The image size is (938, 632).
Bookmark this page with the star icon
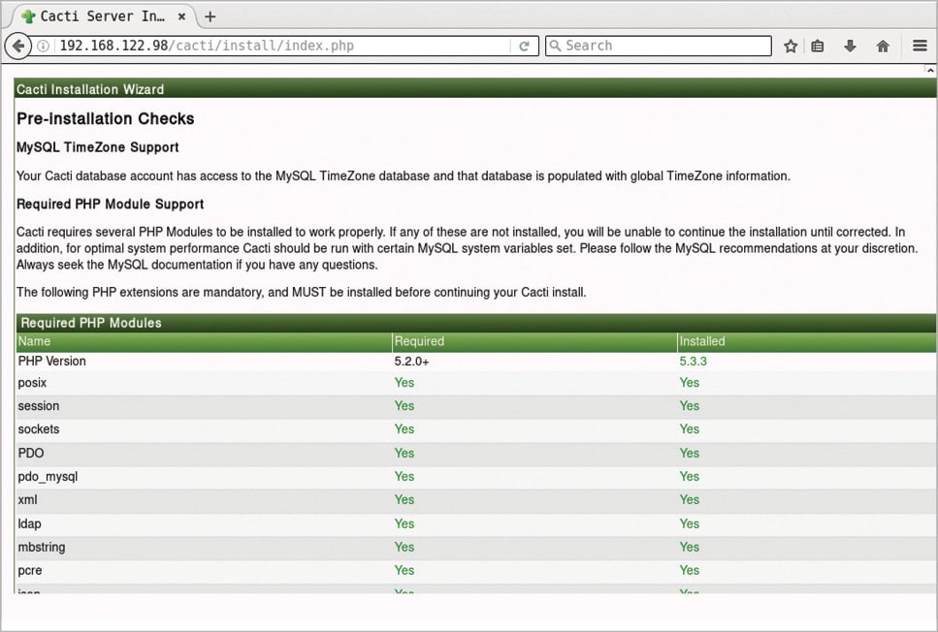click(791, 46)
